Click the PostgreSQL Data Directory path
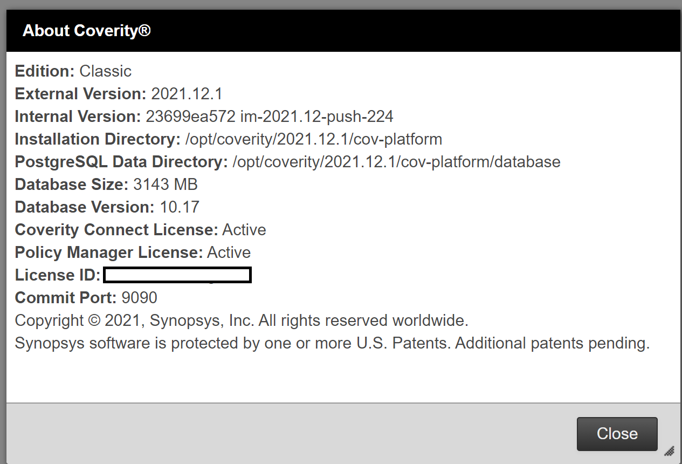The width and height of the screenshot is (682, 464). point(396,162)
